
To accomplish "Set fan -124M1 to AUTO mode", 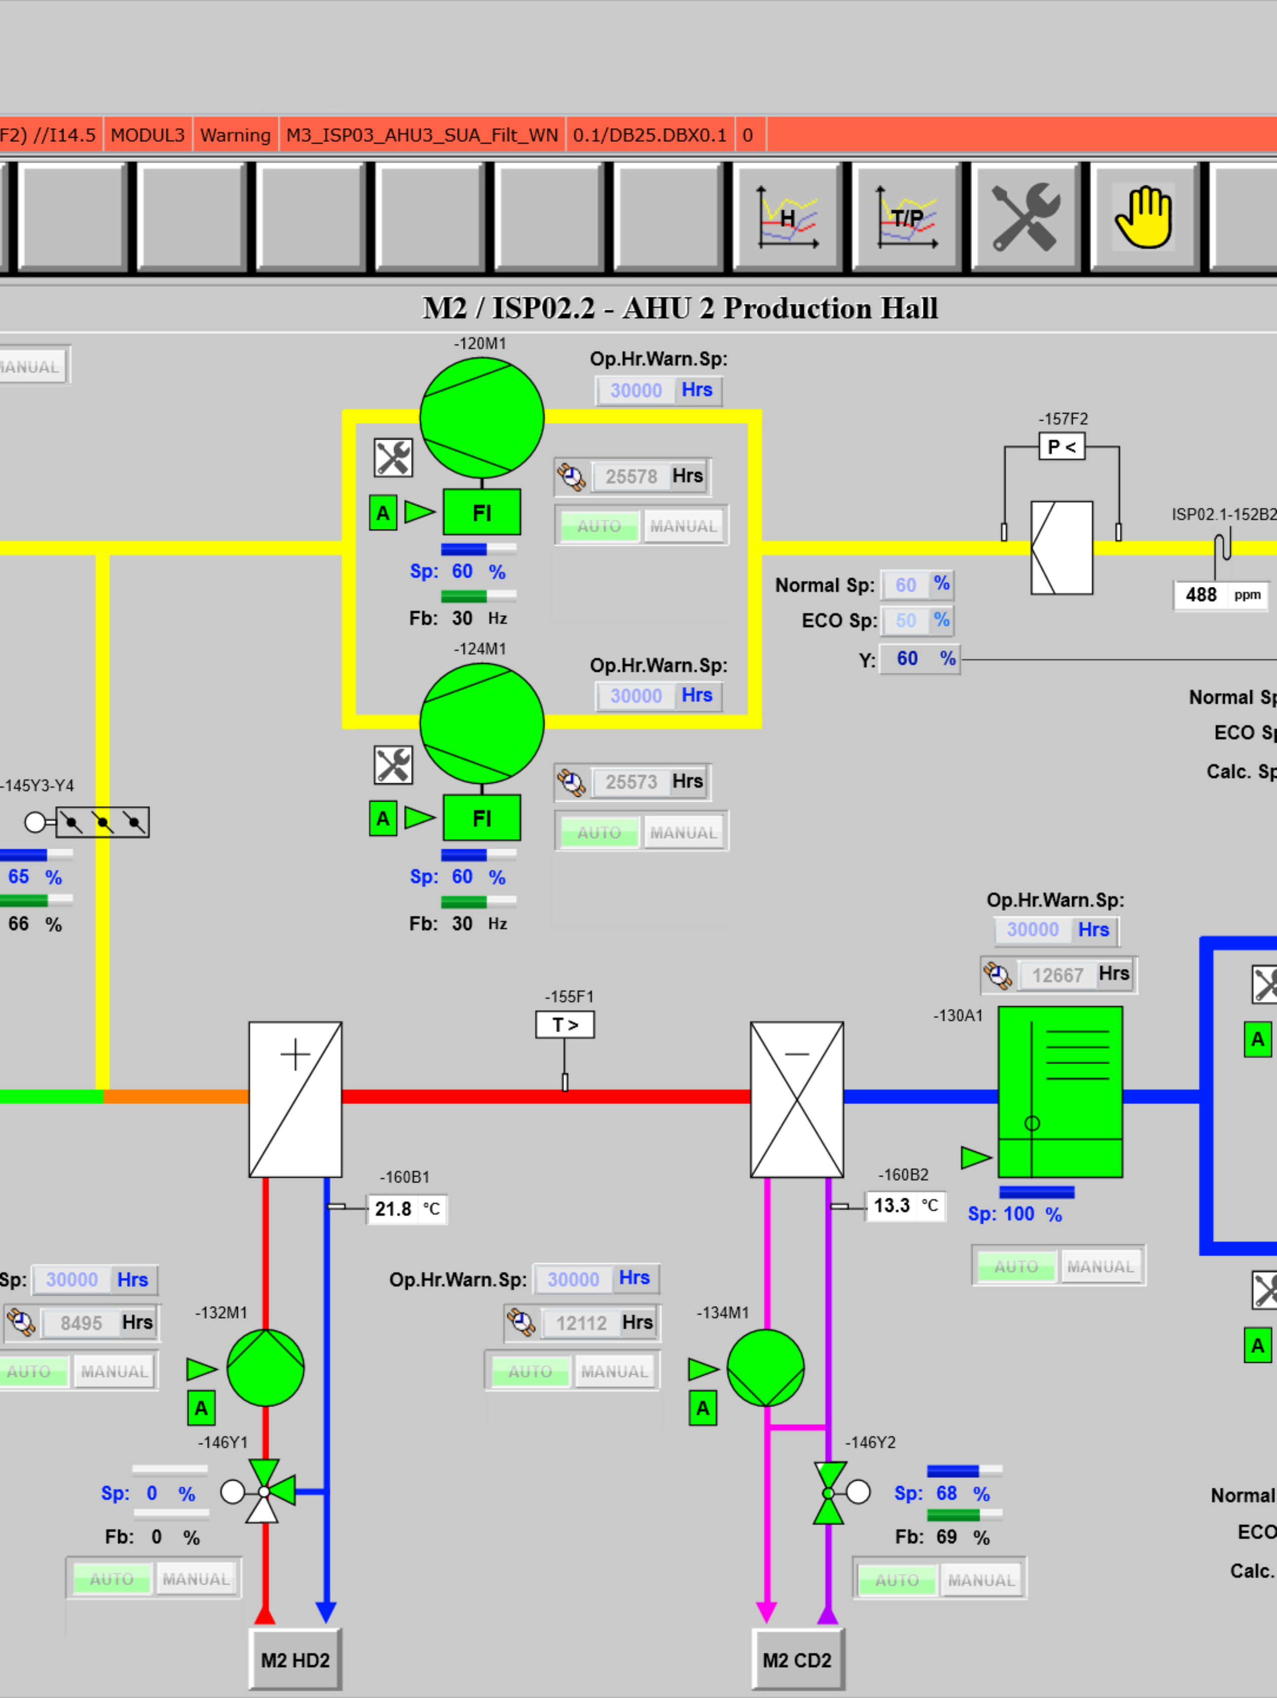I will (x=599, y=833).
